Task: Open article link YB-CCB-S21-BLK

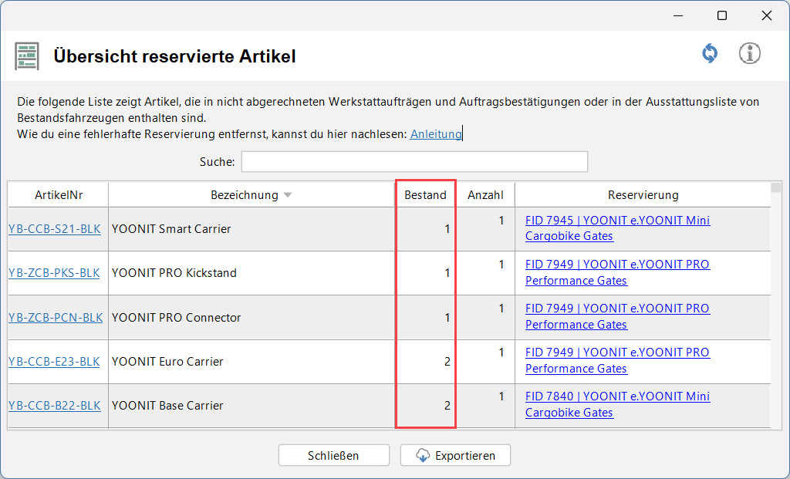Action: [55, 228]
